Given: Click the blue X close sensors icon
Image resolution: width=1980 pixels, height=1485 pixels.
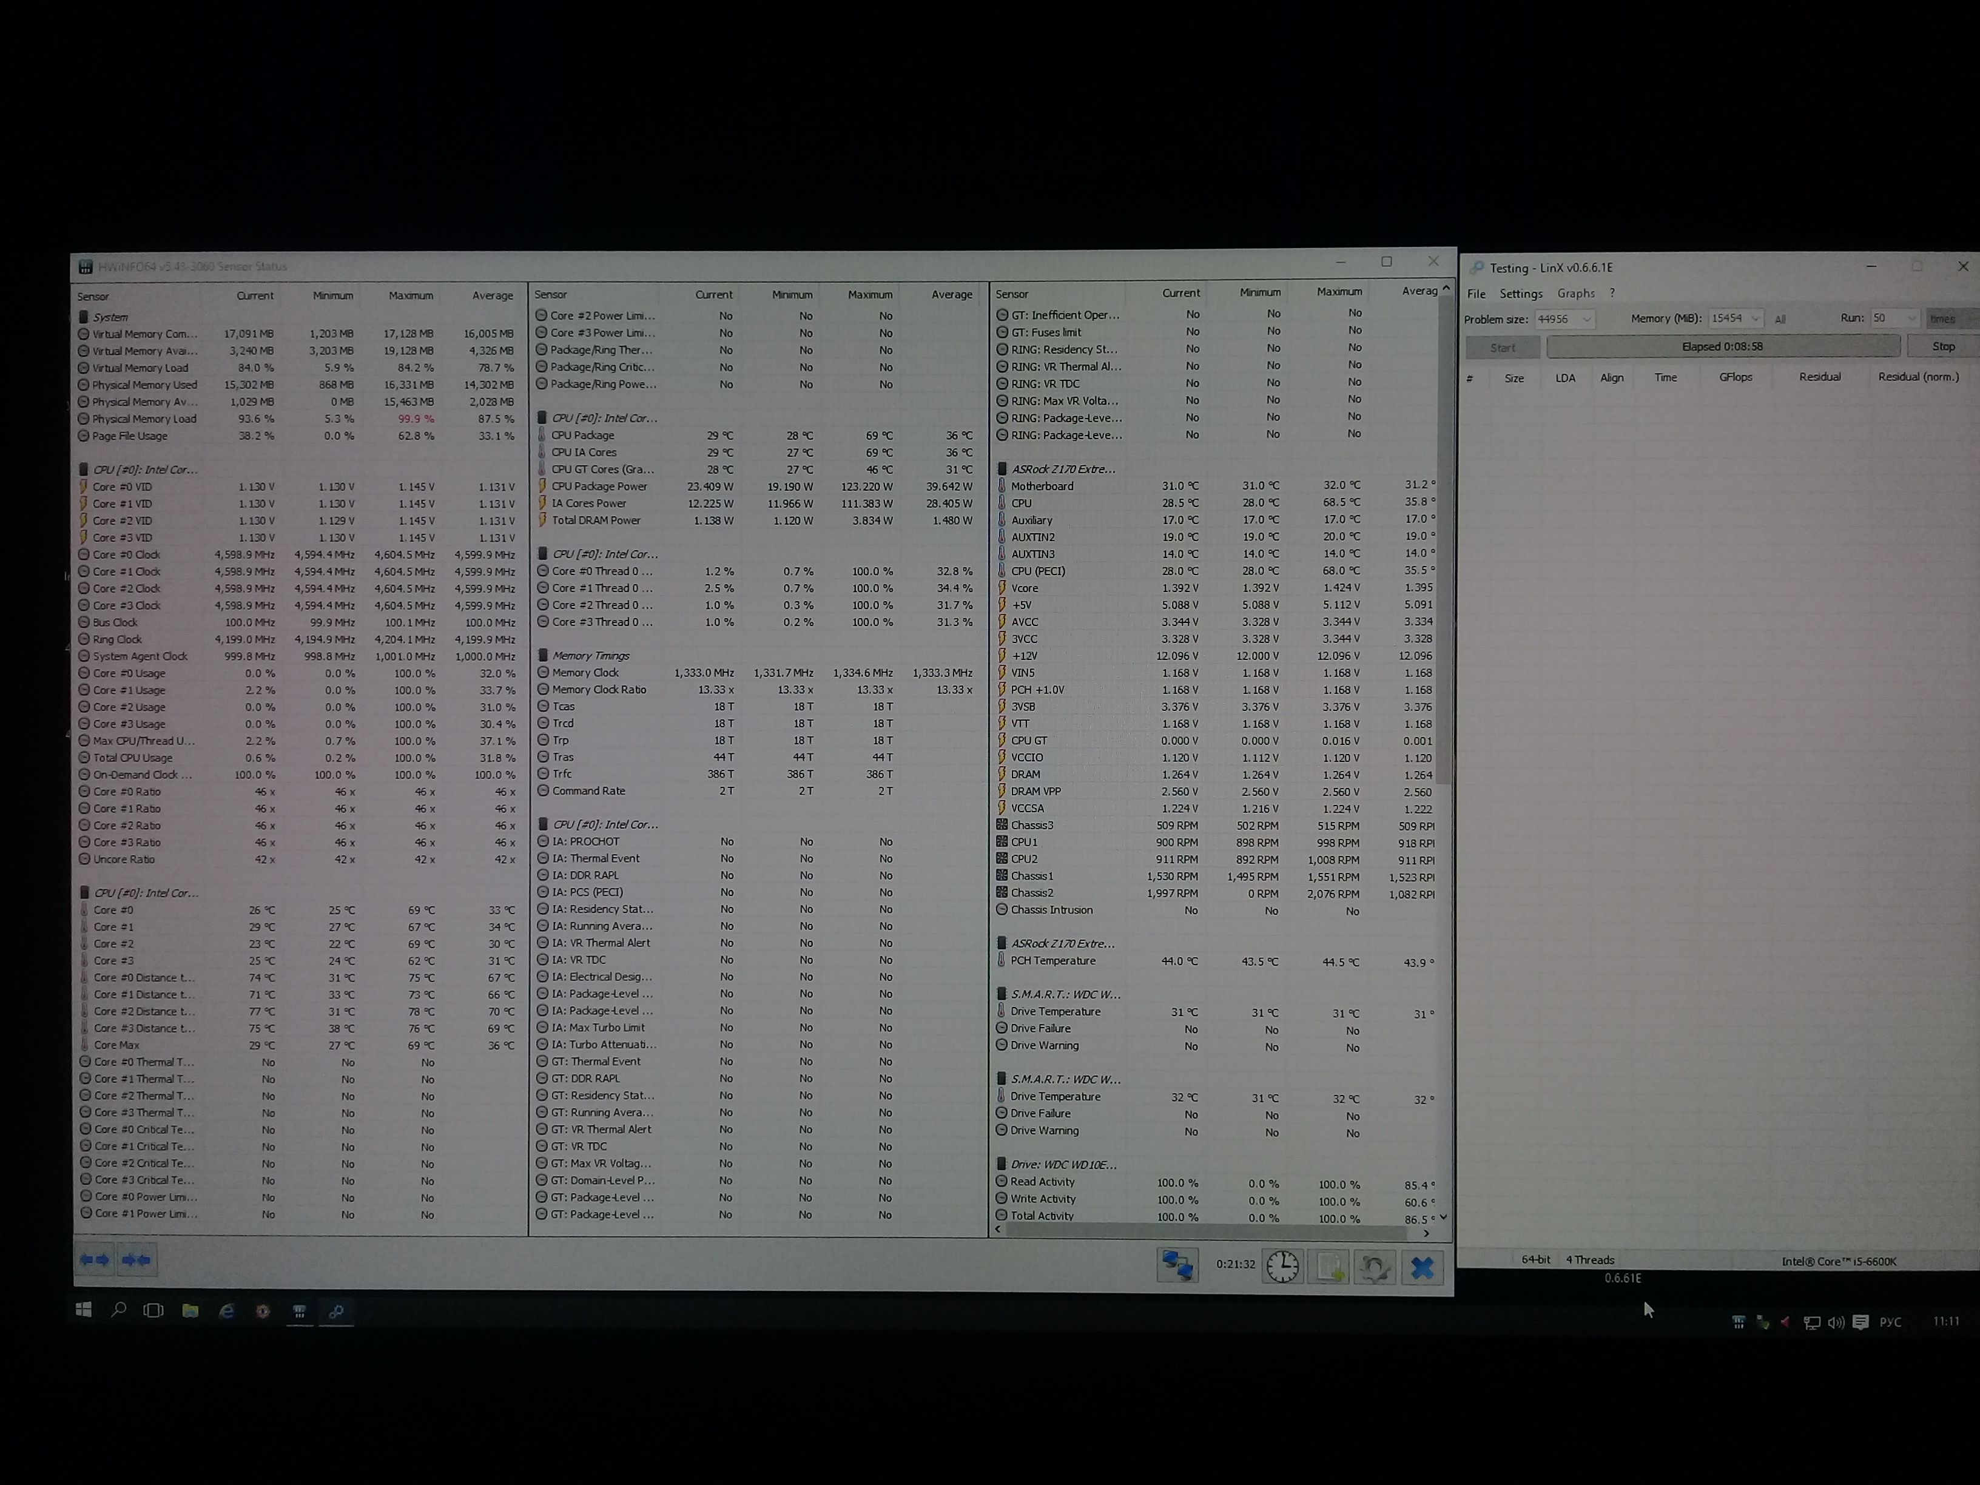Looking at the screenshot, I should point(1423,1267).
